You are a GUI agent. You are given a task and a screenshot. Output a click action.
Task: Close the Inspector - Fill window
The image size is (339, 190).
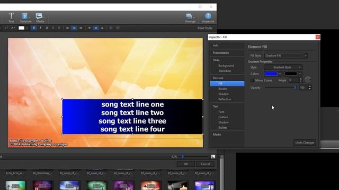318,37
